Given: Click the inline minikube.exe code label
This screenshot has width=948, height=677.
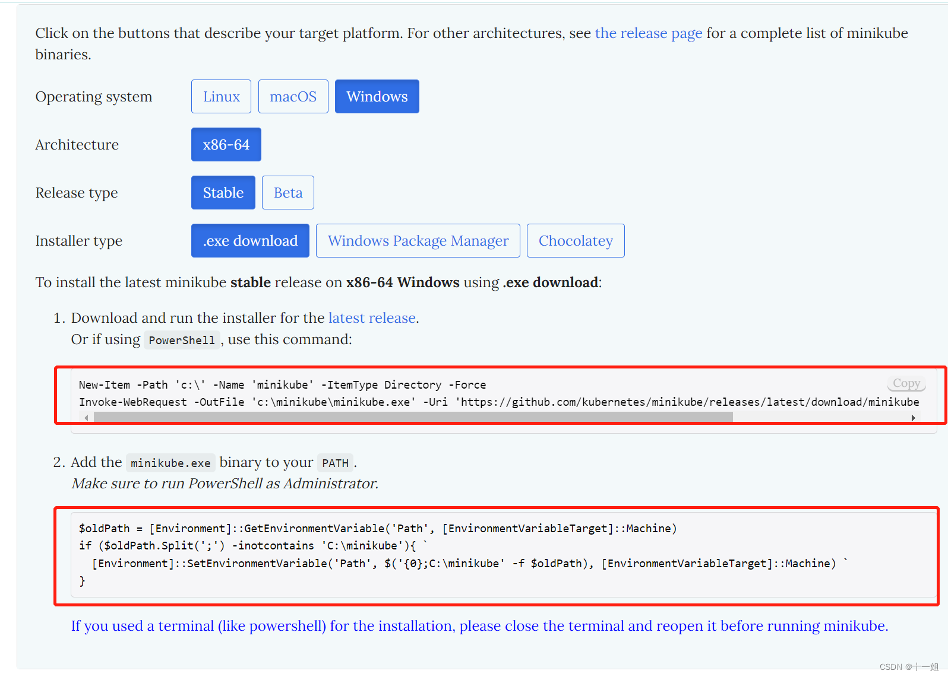Looking at the screenshot, I should point(170,463).
